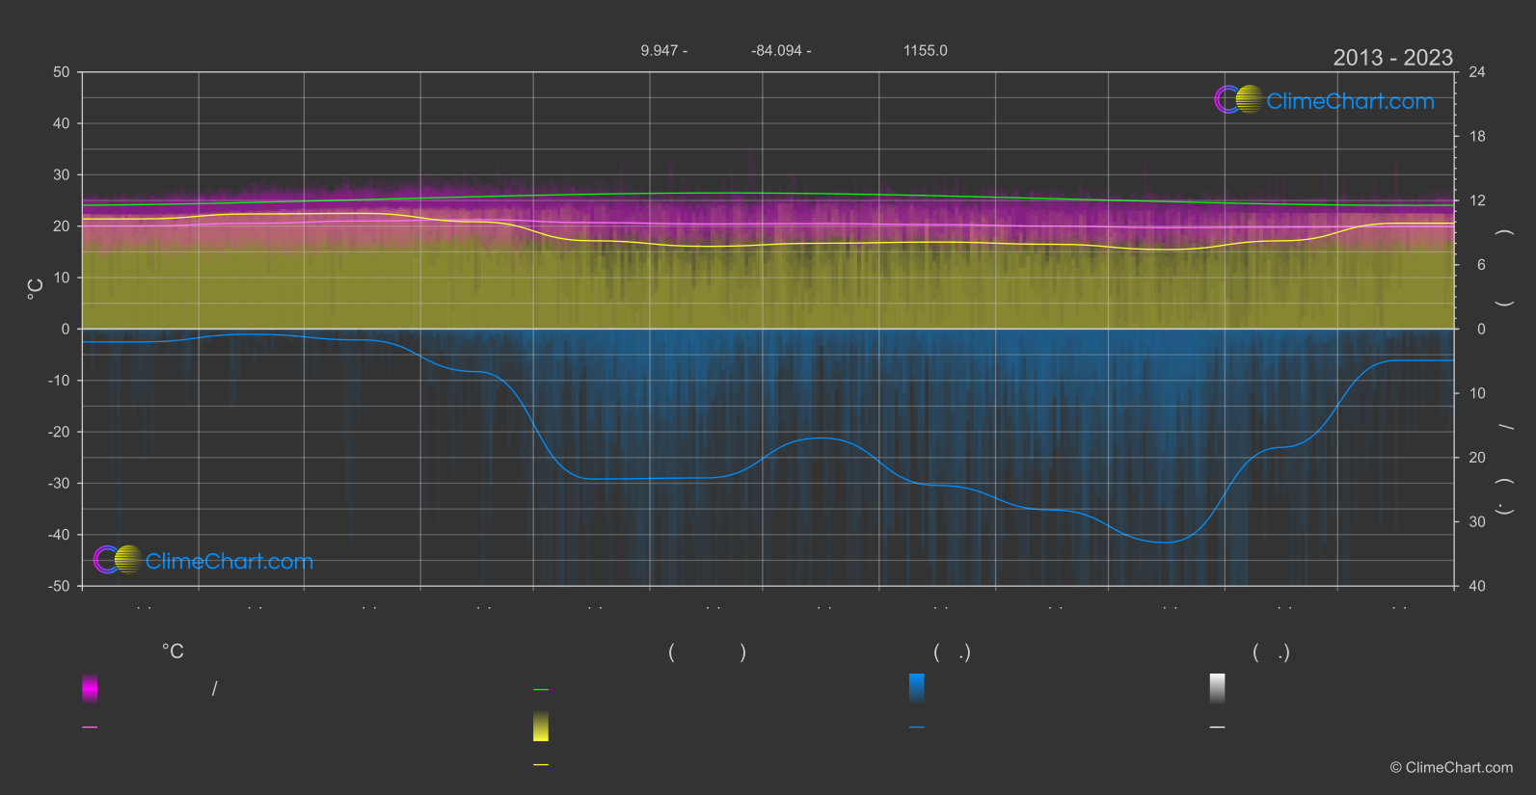Toggle the white line legend marker
This screenshot has height=795, width=1536.
point(1218,728)
